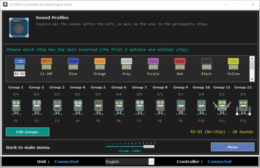Return via the Menu button
This screenshot has height=168, width=260.
pyautogui.click(x=233, y=147)
